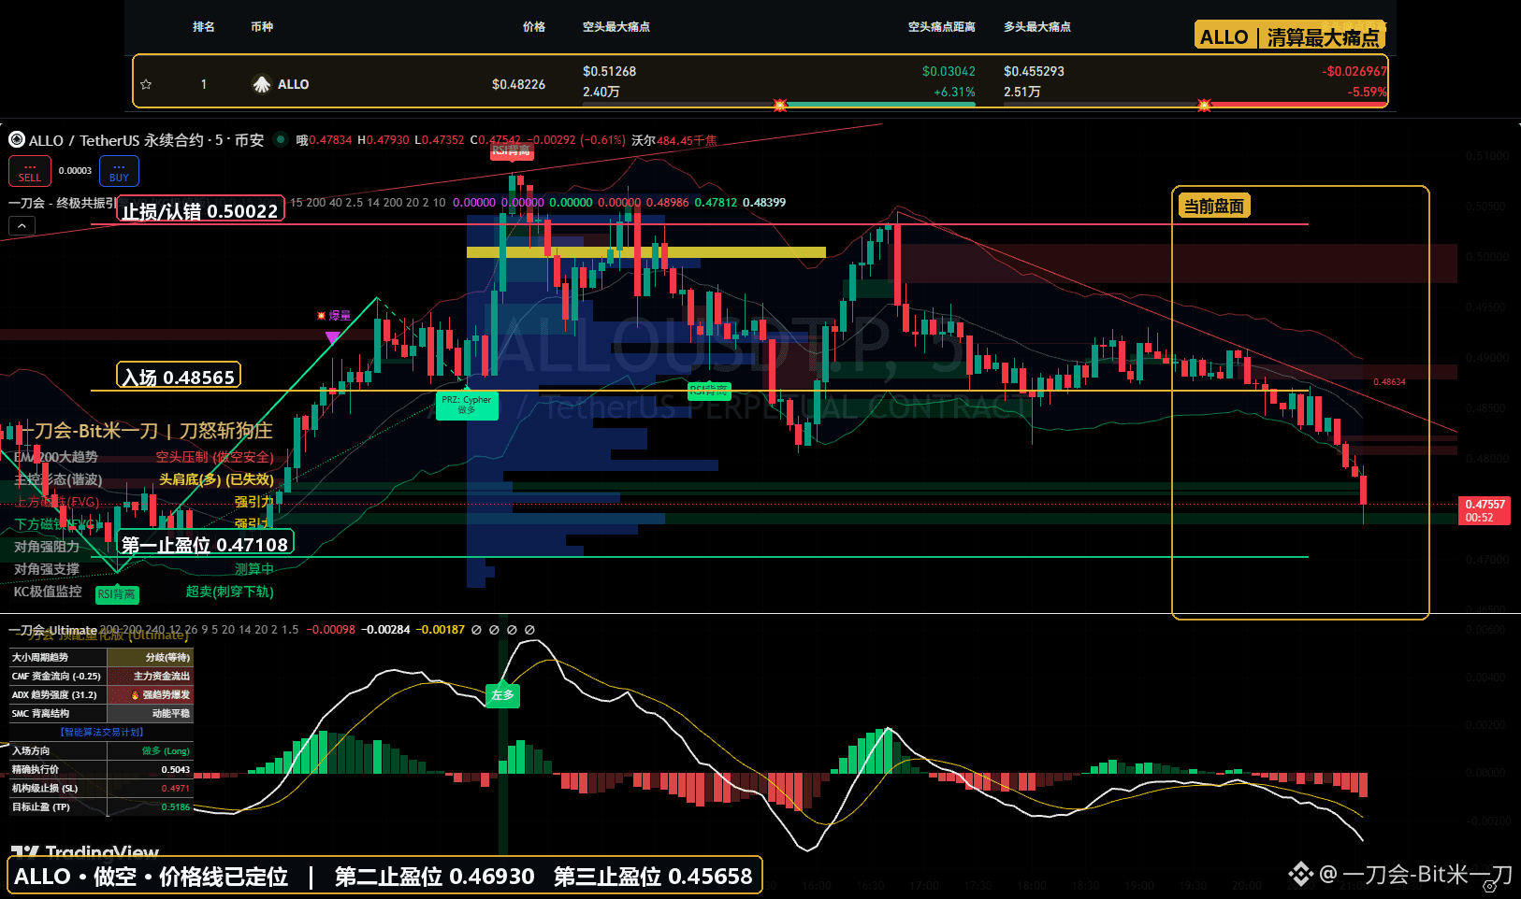The image size is (1521, 899).
Task: Click the 0.5043 execution price value
Action: 175,769
